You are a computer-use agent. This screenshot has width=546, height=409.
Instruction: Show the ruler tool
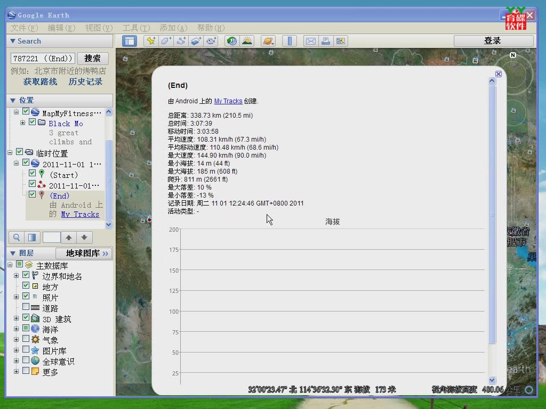coord(290,41)
